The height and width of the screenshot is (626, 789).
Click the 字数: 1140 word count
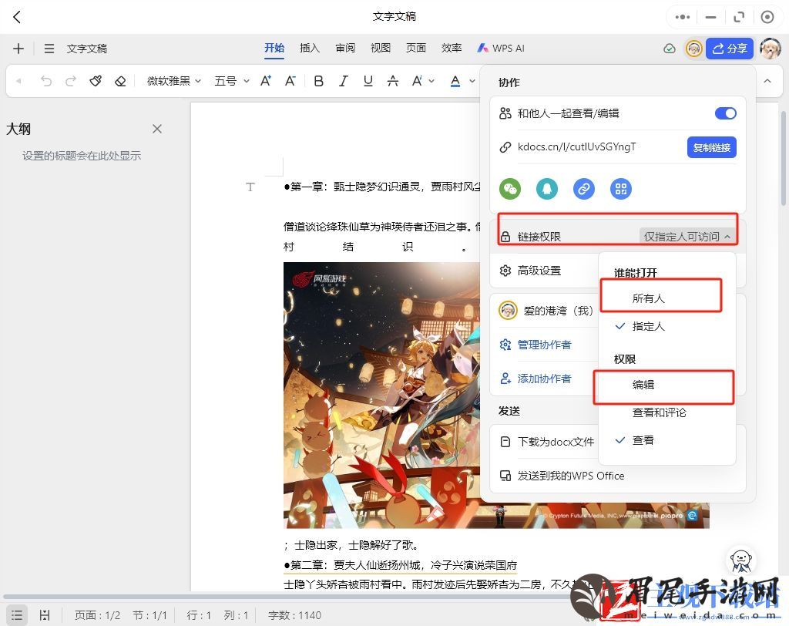(294, 615)
